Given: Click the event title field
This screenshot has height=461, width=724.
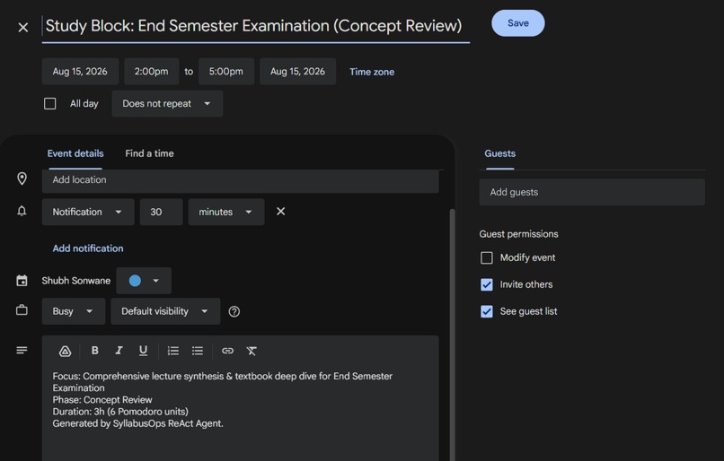Looking at the screenshot, I should 256,26.
